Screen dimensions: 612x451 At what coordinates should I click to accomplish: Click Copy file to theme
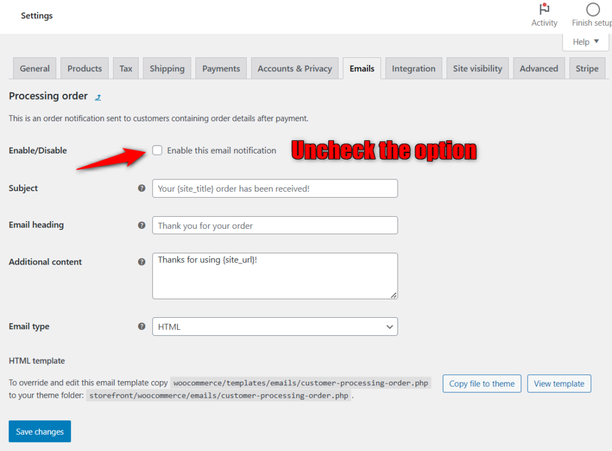tap(481, 383)
